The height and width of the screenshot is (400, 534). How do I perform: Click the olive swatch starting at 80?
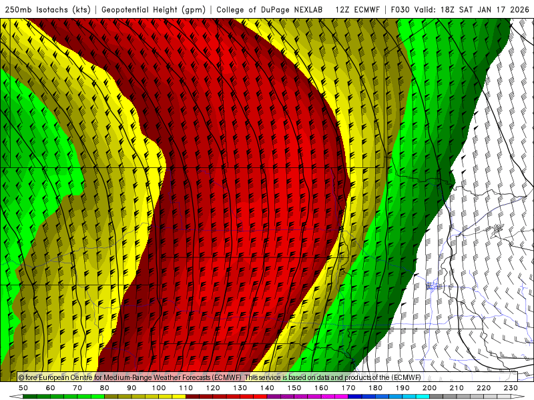[x=111, y=397]
